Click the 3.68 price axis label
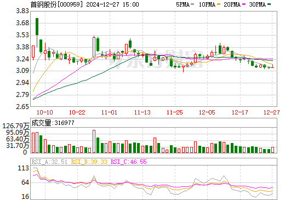The height and width of the screenshot is (200, 285). tap(22, 23)
